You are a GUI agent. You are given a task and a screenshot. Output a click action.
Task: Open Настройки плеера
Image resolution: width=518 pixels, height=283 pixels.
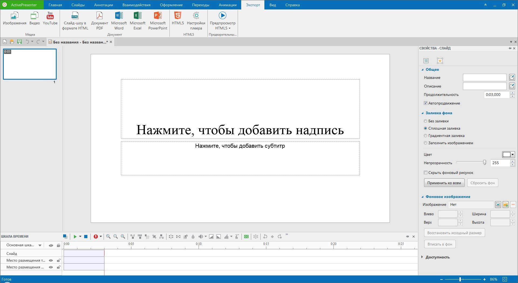tap(196, 21)
